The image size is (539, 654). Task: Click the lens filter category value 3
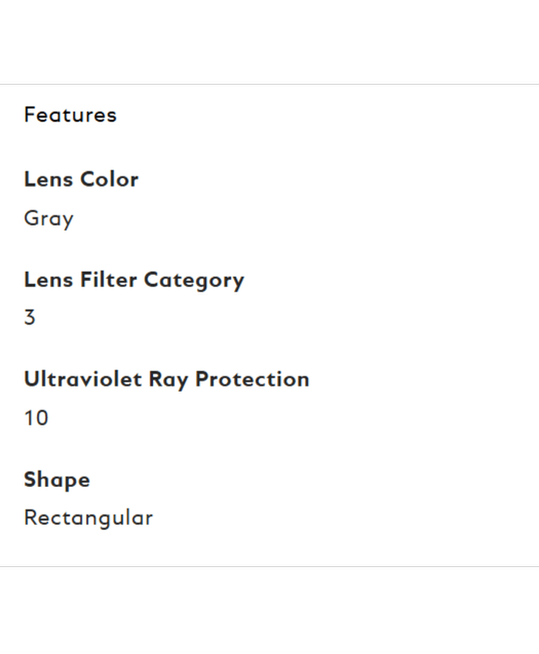tap(29, 317)
